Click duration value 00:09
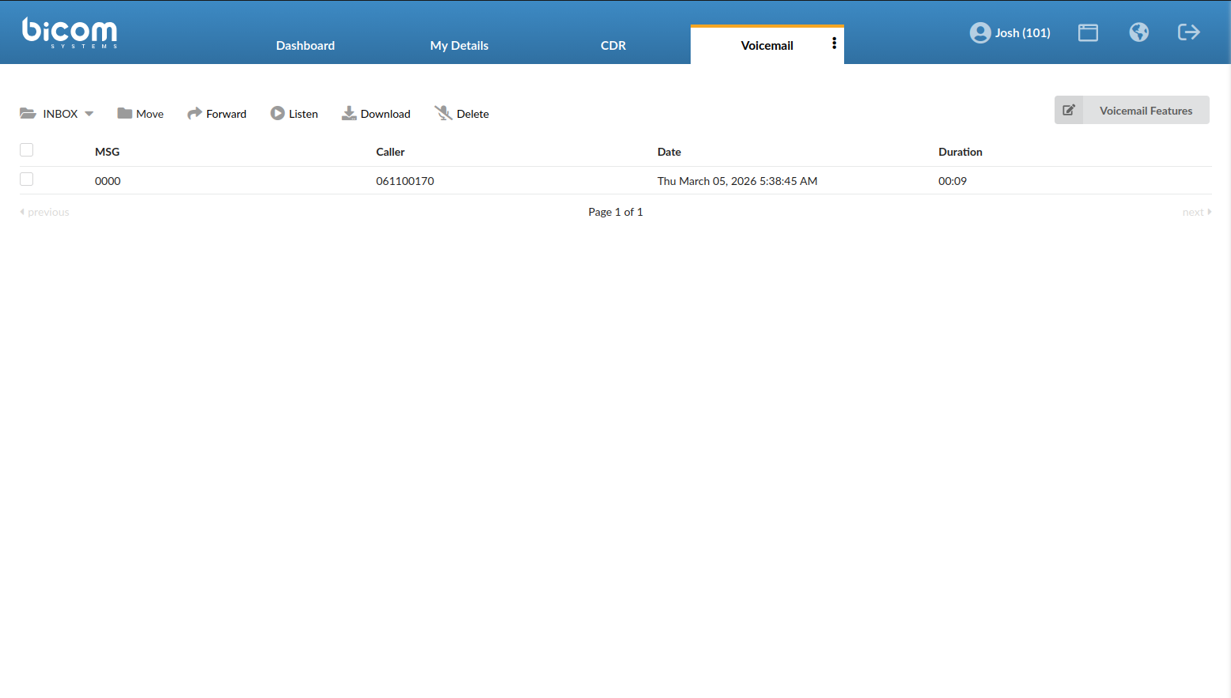This screenshot has height=698, width=1231. point(953,181)
